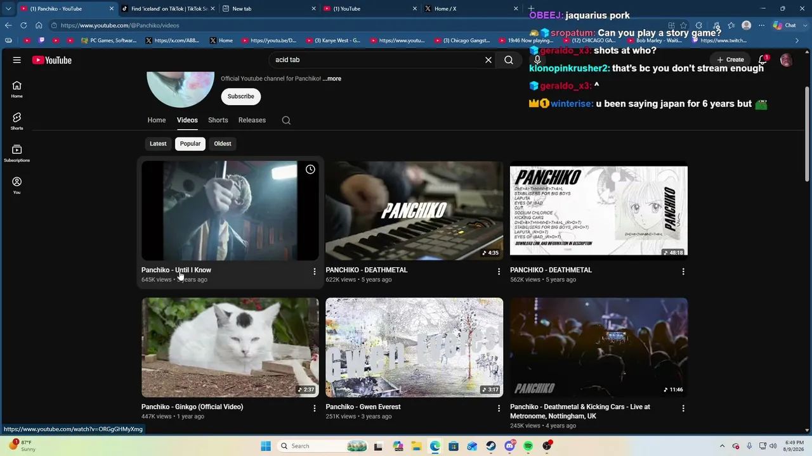
Task: Show hidden system tray icons
Action: pyautogui.click(x=723, y=446)
